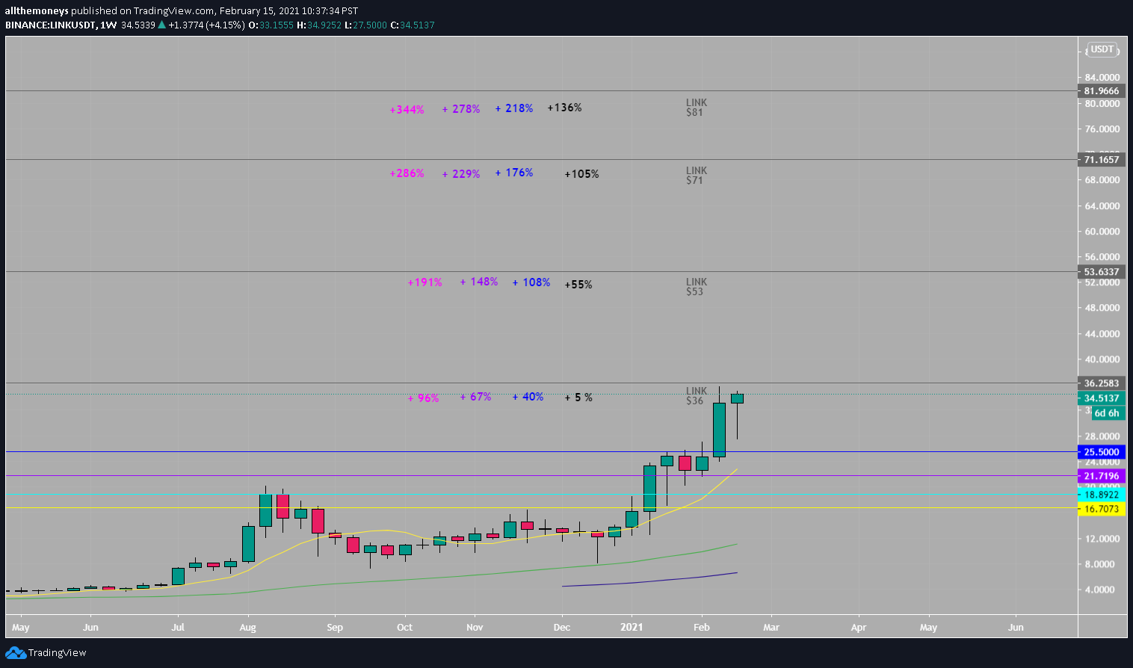1133x668 pixels.
Task: Select the LINK $81 target label
Action: click(697, 108)
